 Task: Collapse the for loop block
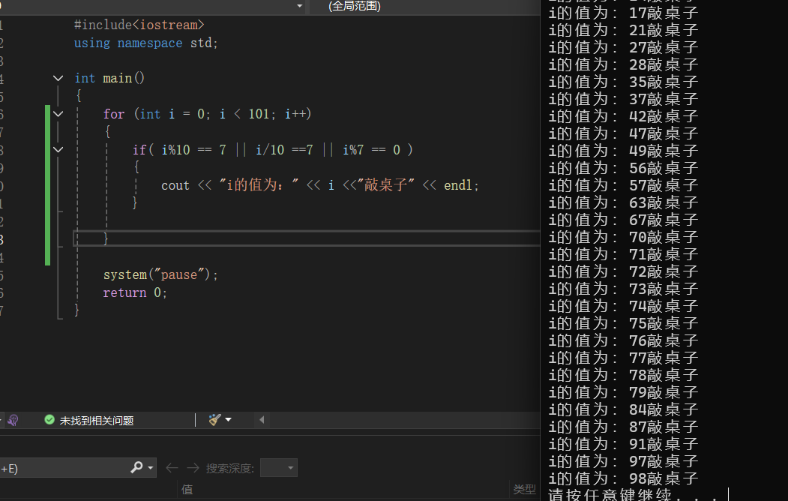tap(58, 114)
